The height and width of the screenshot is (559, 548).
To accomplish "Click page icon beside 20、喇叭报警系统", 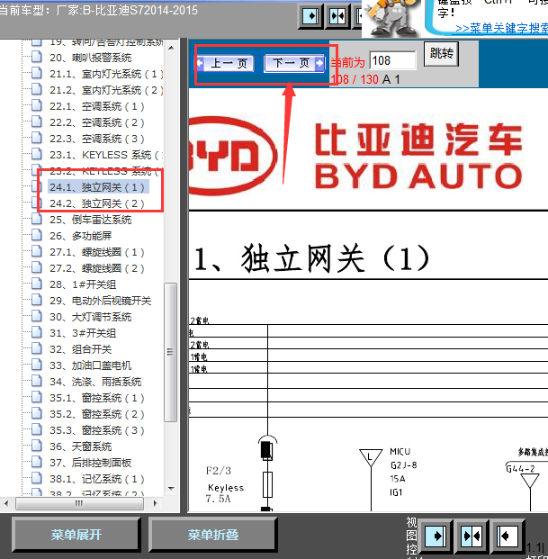I will point(36,57).
